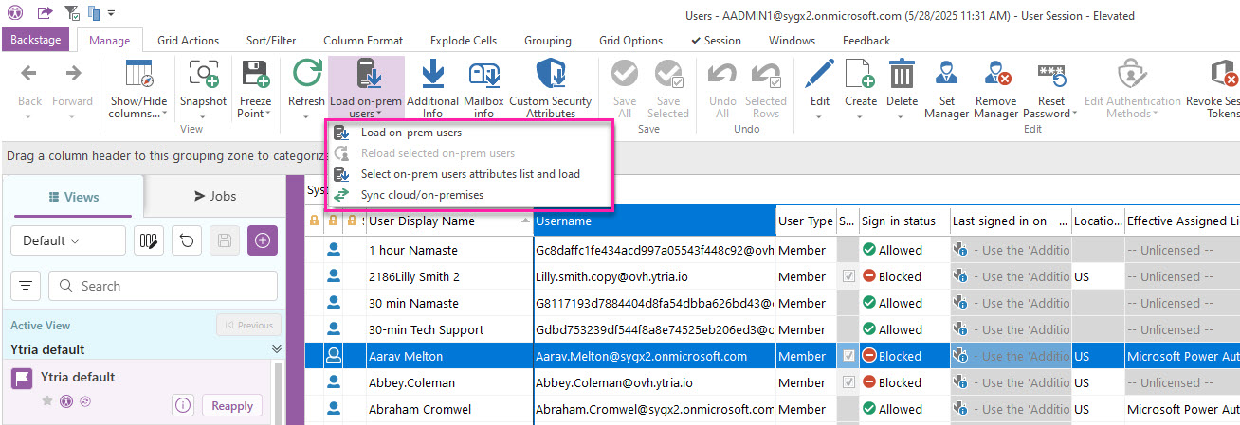Collapse the Ytria default section chevron
The width and height of the screenshot is (1240, 425).
tap(277, 349)
